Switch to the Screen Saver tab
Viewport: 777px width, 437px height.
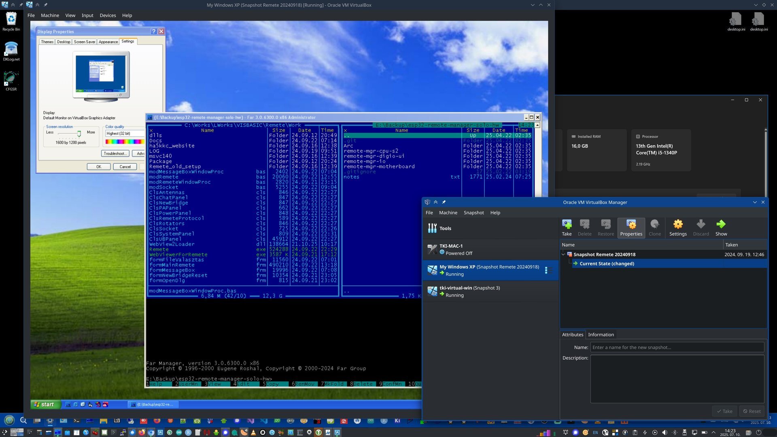point(84,42)
